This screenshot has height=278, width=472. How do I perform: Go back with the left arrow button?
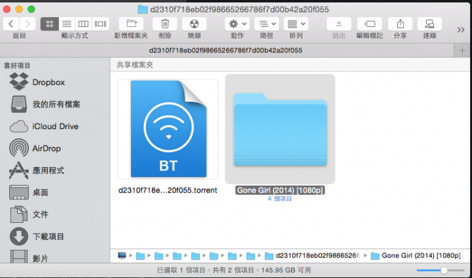click(11, 24)
